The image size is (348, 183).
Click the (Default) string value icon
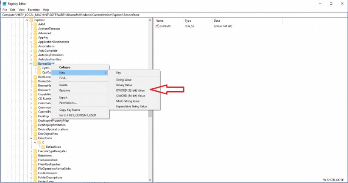coord(157,26)
